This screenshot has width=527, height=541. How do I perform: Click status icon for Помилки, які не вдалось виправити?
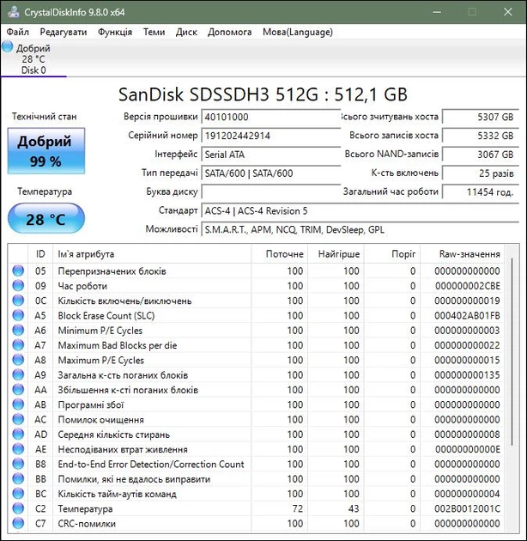pyautogui.click(x=18, y=478)
